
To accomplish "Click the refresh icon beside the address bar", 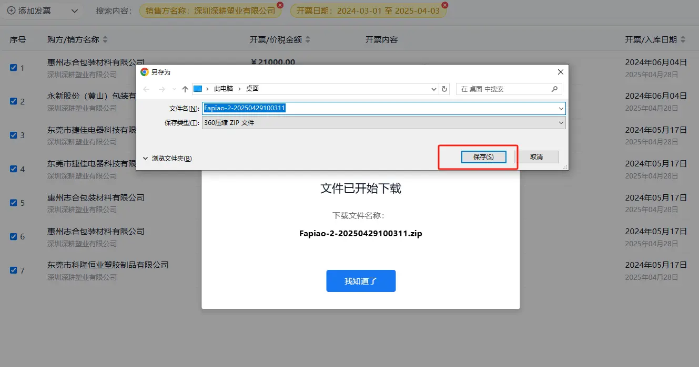I will (444, 89).
